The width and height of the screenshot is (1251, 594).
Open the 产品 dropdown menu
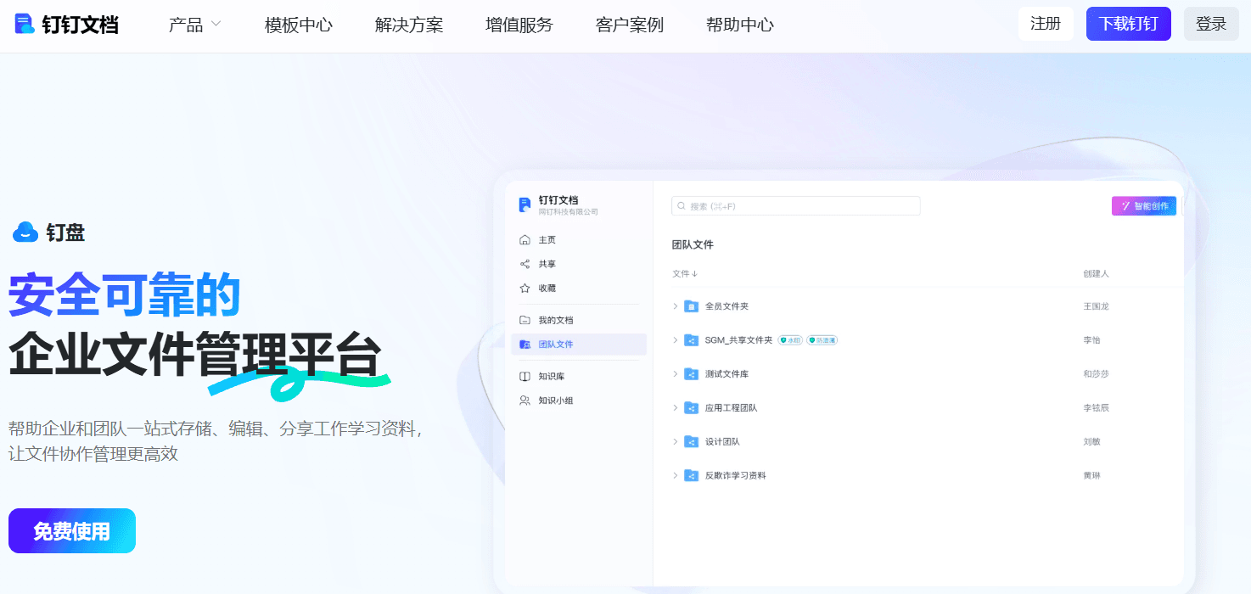tap(195, 25)
